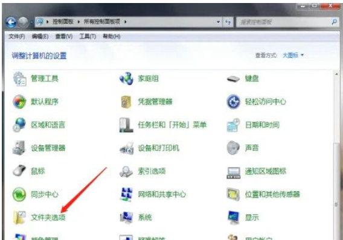Click the 凭据管理器 text label
The height and width of the screenshot is (240, 343).
[155, 102]
